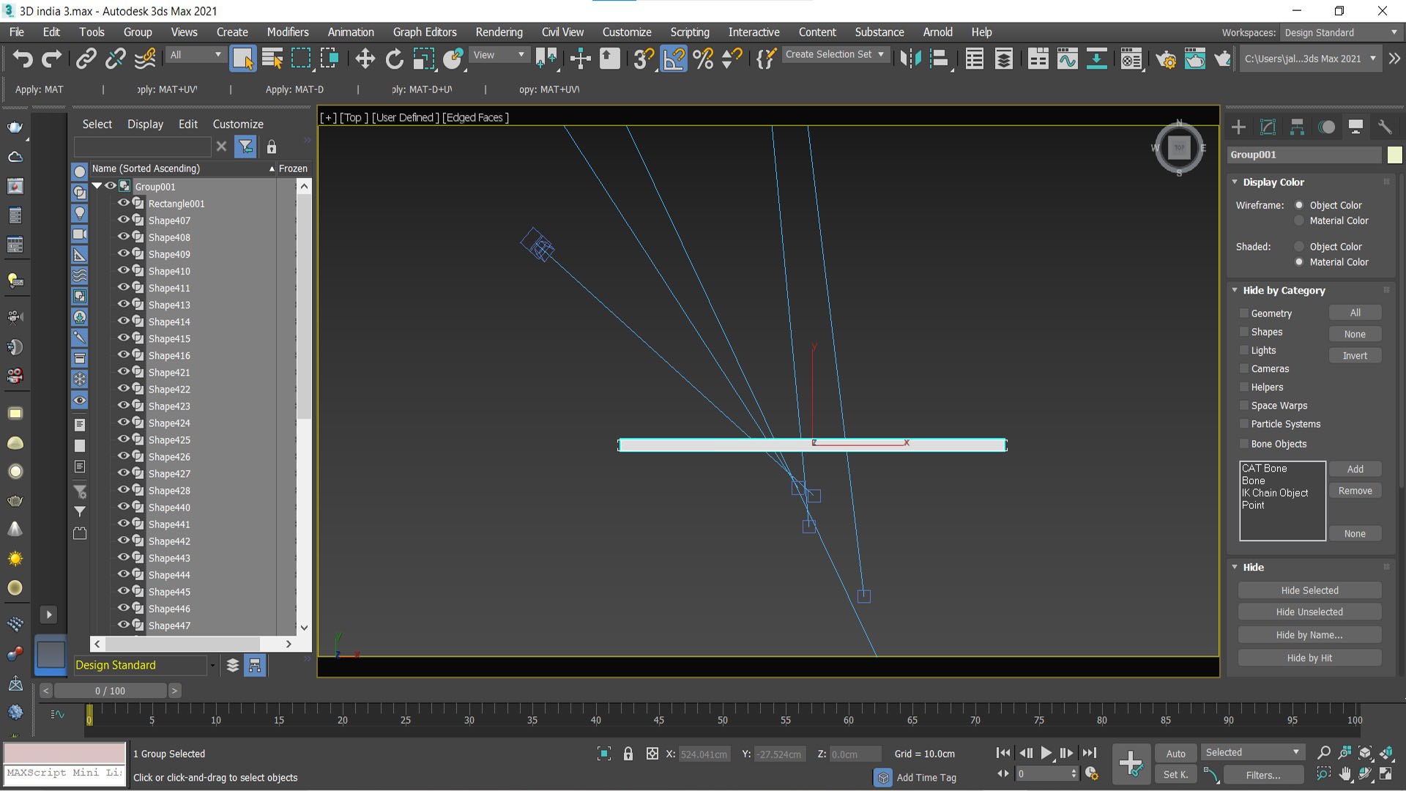Check the Lights category checkbox
Viewport: 1406px width, 791px height.
pos(1243,350)
